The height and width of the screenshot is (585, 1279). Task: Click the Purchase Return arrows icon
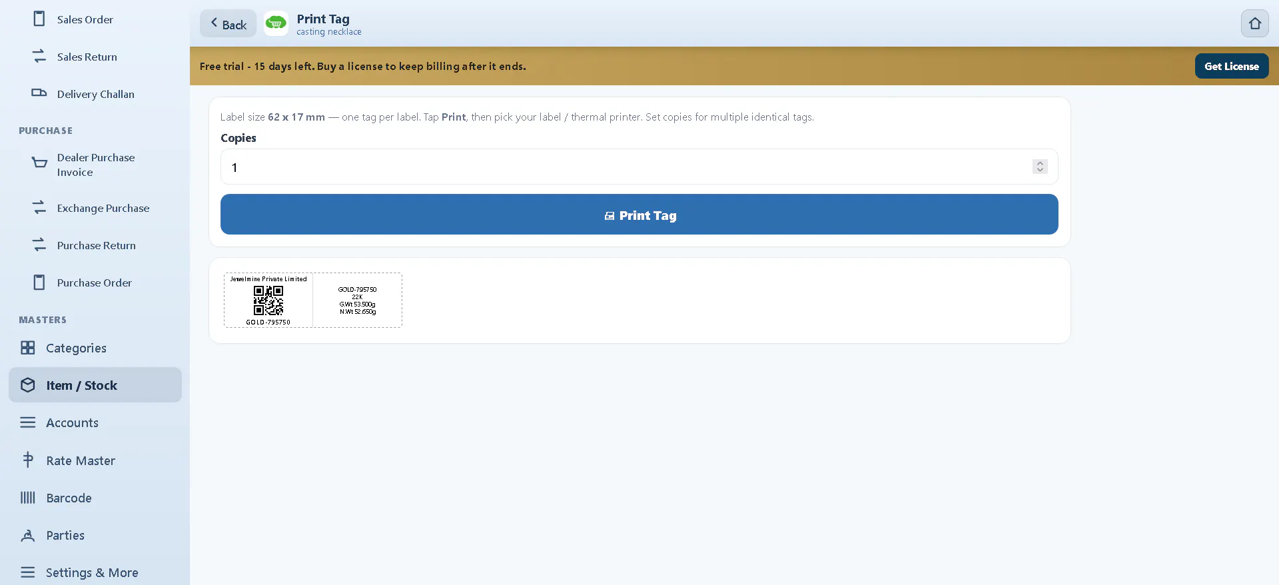click(x=39, y=245)
